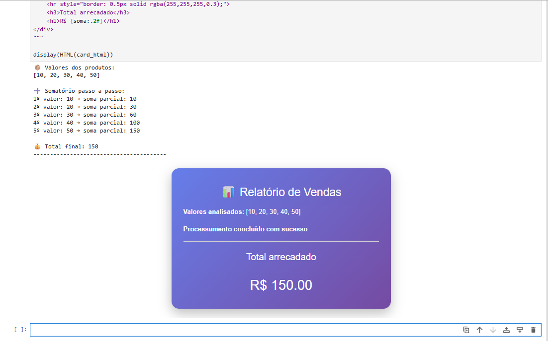Click the 'Total final: 150' line
Screen dimensions: 548x341
pyautogui.click(x=66, y=147)
